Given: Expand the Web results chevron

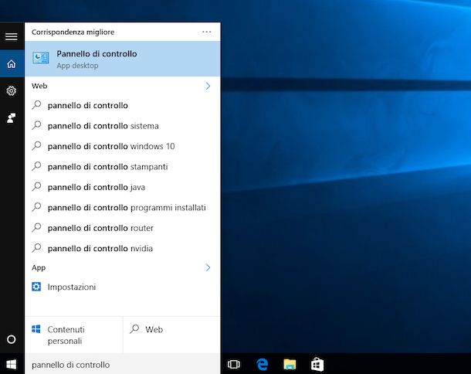Looking at the screenshot, I should coord(208,86).
